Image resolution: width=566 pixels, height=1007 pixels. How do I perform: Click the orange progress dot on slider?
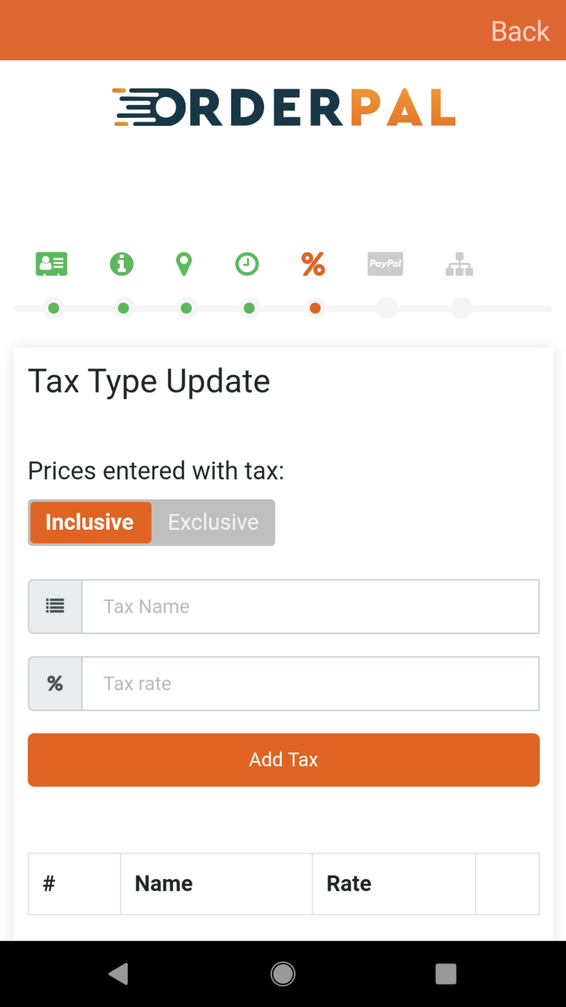click(x=315, y=308)
